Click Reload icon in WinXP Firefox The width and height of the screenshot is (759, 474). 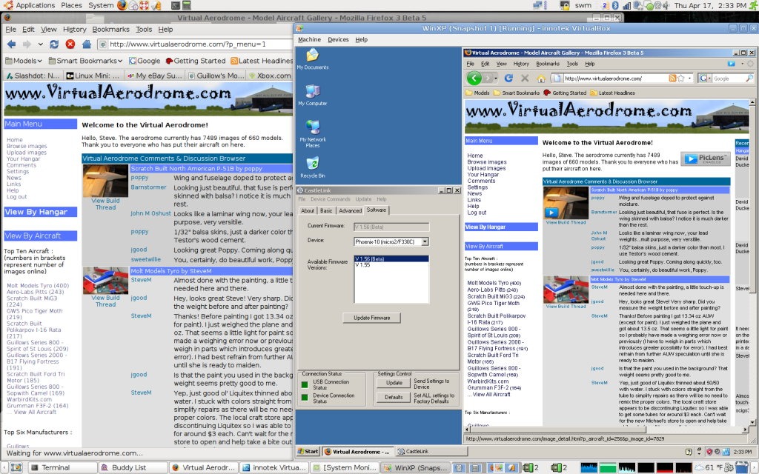coord(508,78)
